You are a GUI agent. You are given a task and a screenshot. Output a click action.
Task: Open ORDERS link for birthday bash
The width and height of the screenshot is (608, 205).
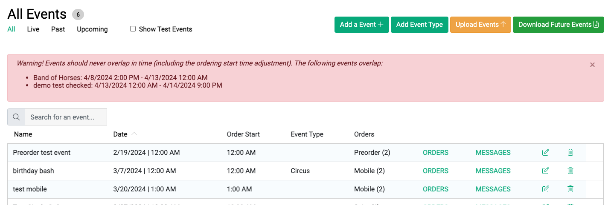pos(436,171)
